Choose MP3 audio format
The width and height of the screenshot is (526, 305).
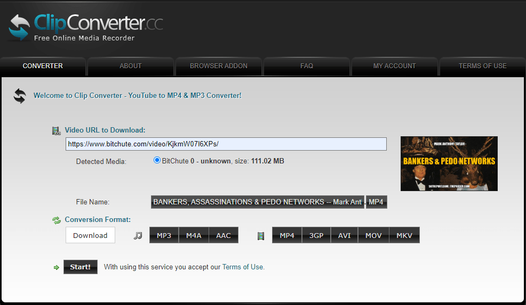pos(164,235)
